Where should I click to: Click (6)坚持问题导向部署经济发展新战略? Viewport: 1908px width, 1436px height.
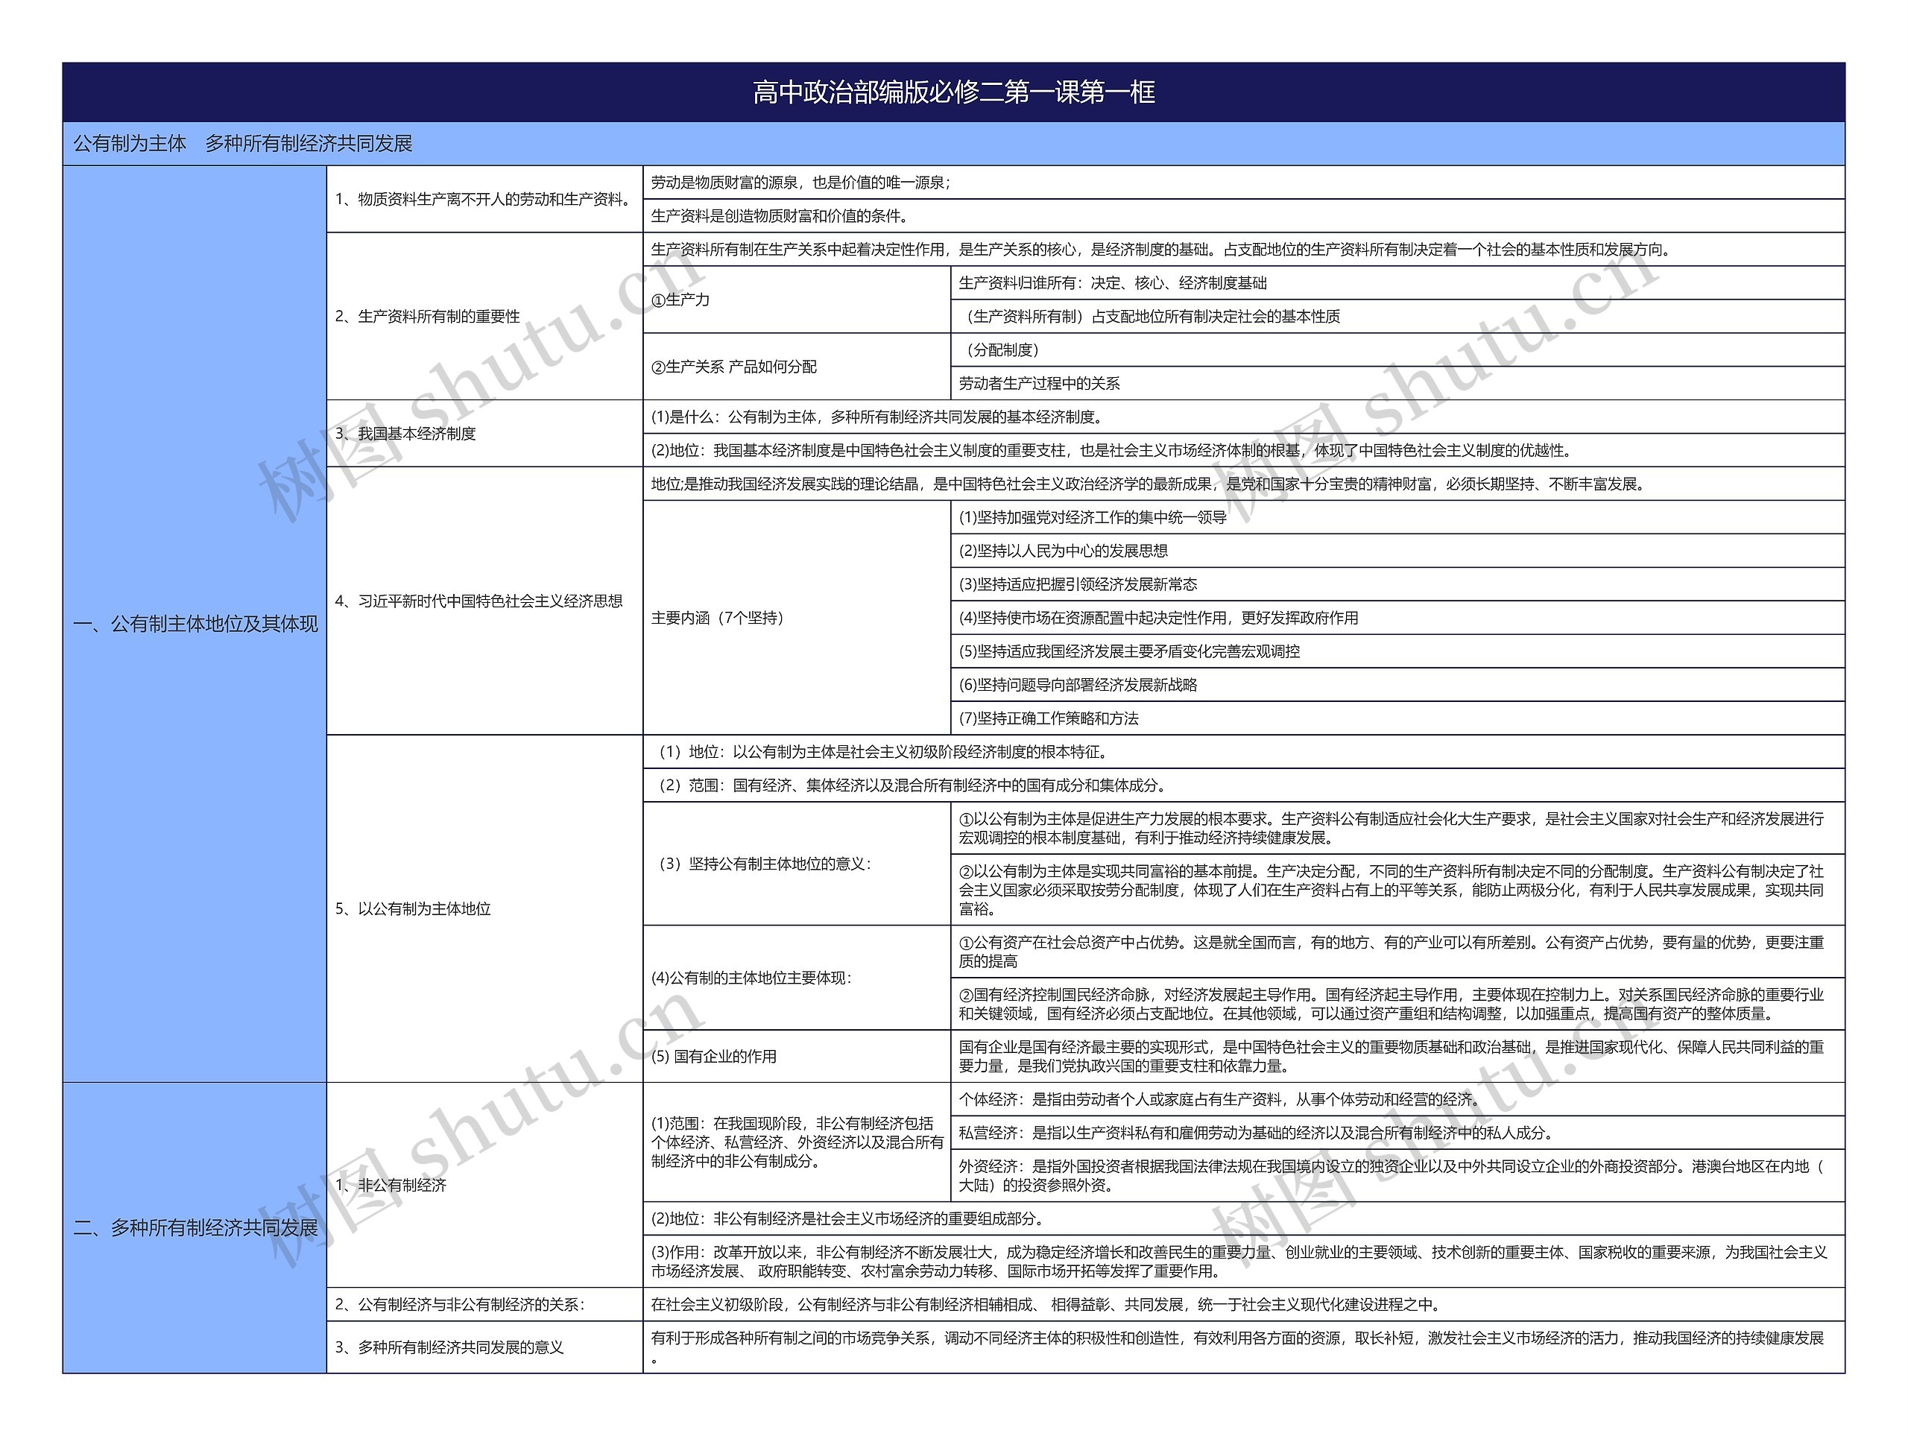[x=1397, y=686]
